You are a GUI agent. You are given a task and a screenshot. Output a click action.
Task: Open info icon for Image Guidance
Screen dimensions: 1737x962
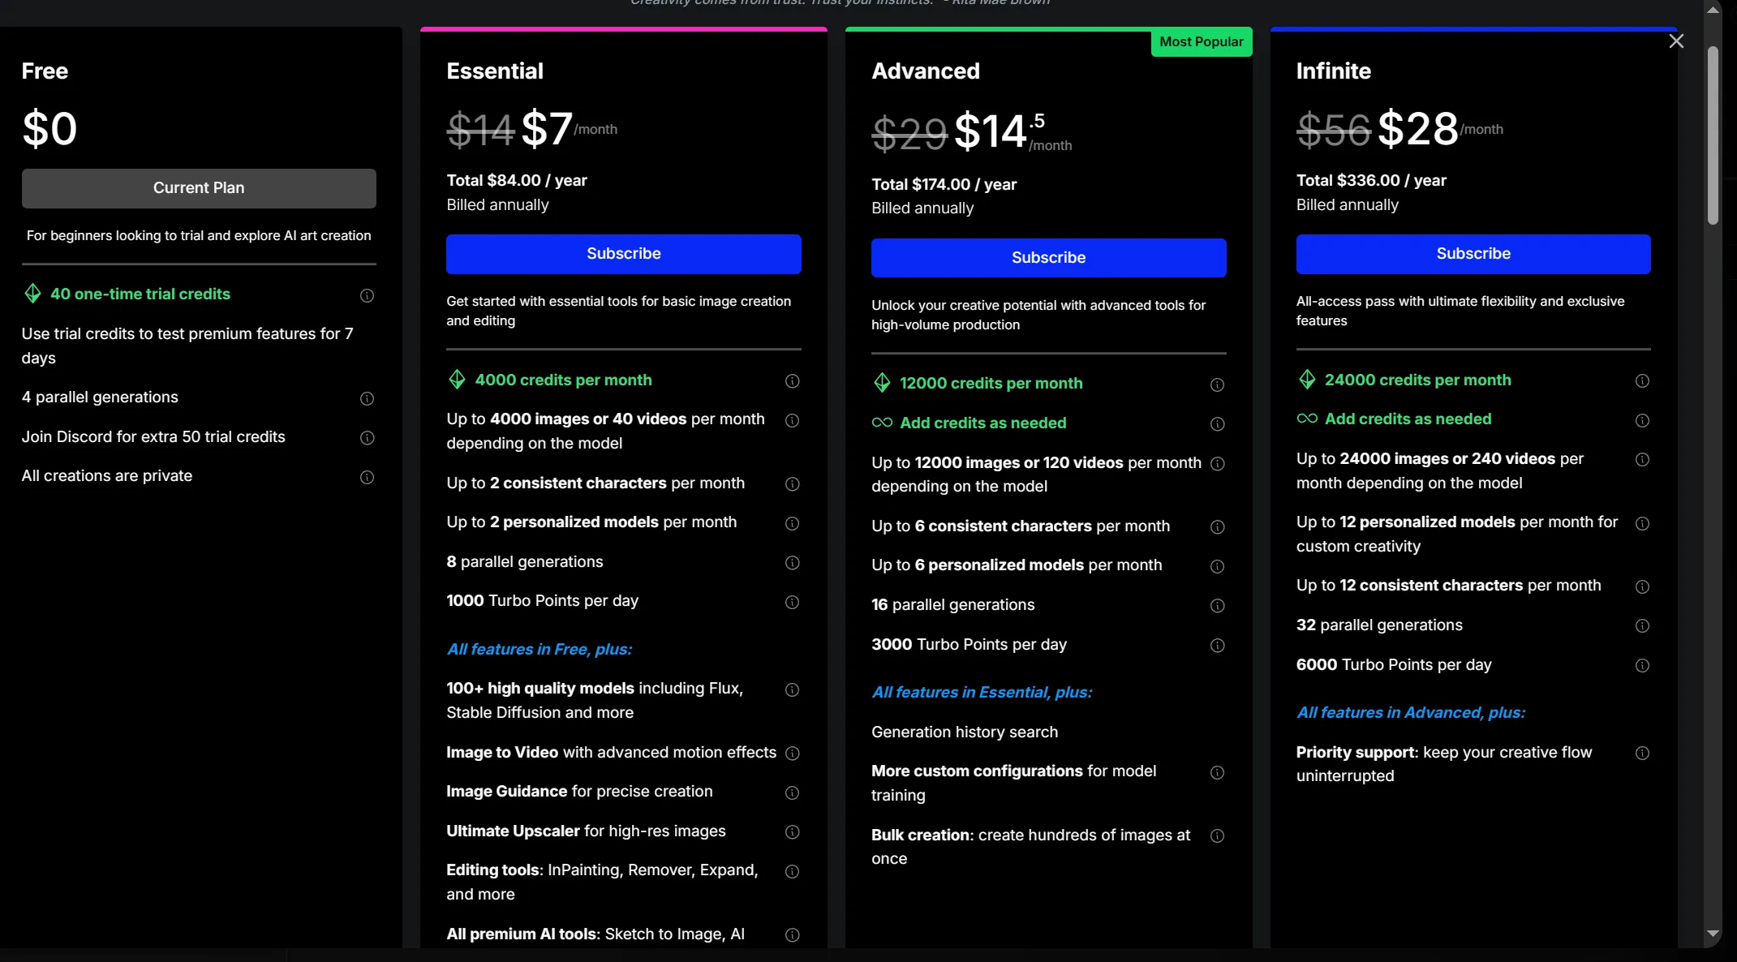[x=793, y=792]
